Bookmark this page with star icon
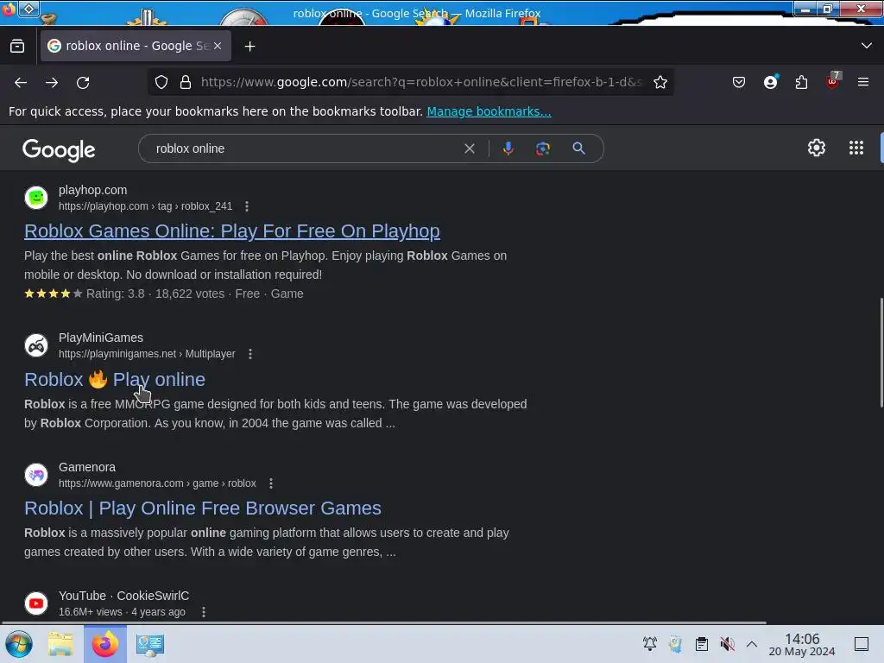The height and width of the screenshot is (663, 884). pyautogui.click(x=660, y=82)
